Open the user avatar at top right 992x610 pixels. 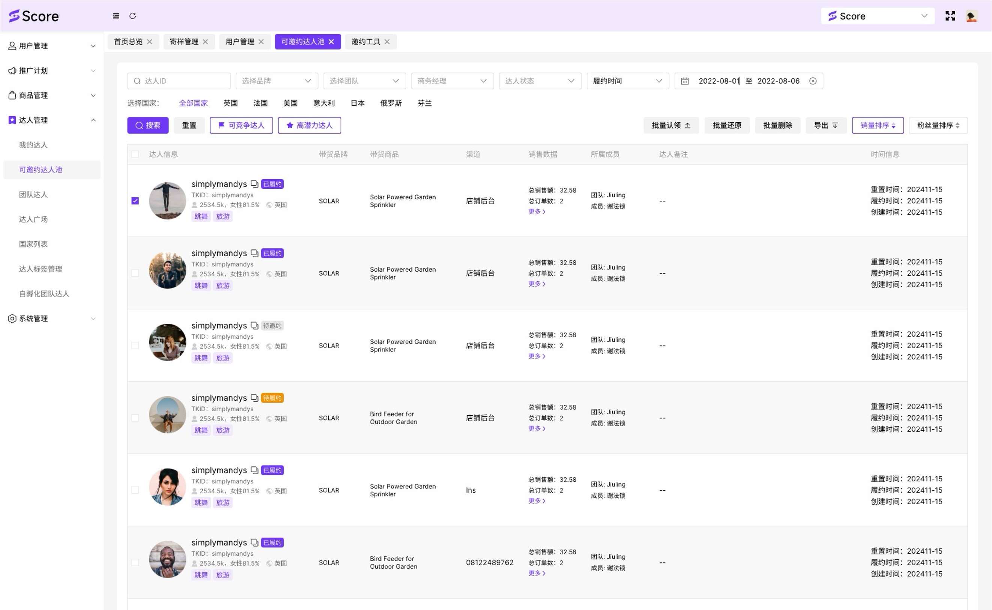click(x=971, y=16)
